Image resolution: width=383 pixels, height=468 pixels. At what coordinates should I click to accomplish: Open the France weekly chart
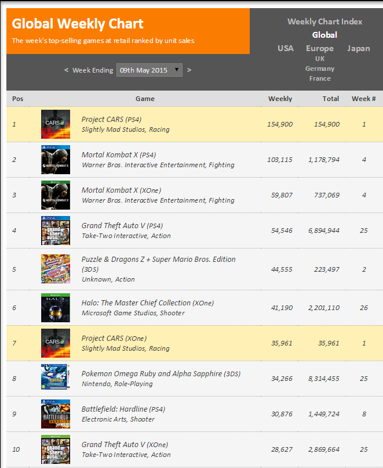(x=320, y=78)
